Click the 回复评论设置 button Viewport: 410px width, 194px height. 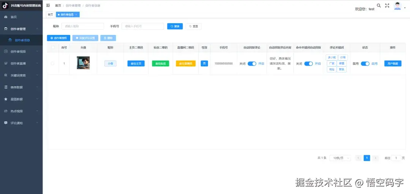point(85,38)
